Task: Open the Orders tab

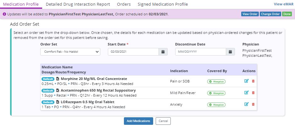Action: (x=124, y=4)
